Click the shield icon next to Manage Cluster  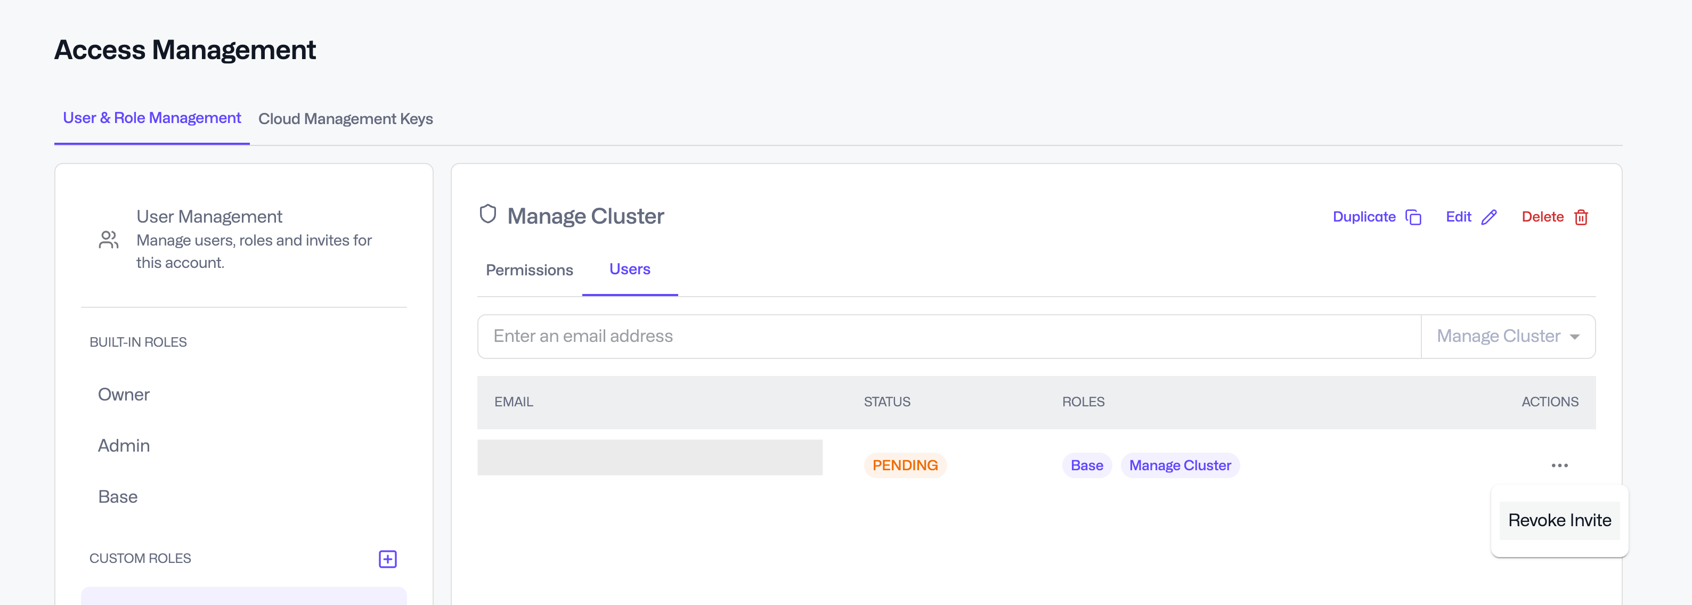click(487, 214)
